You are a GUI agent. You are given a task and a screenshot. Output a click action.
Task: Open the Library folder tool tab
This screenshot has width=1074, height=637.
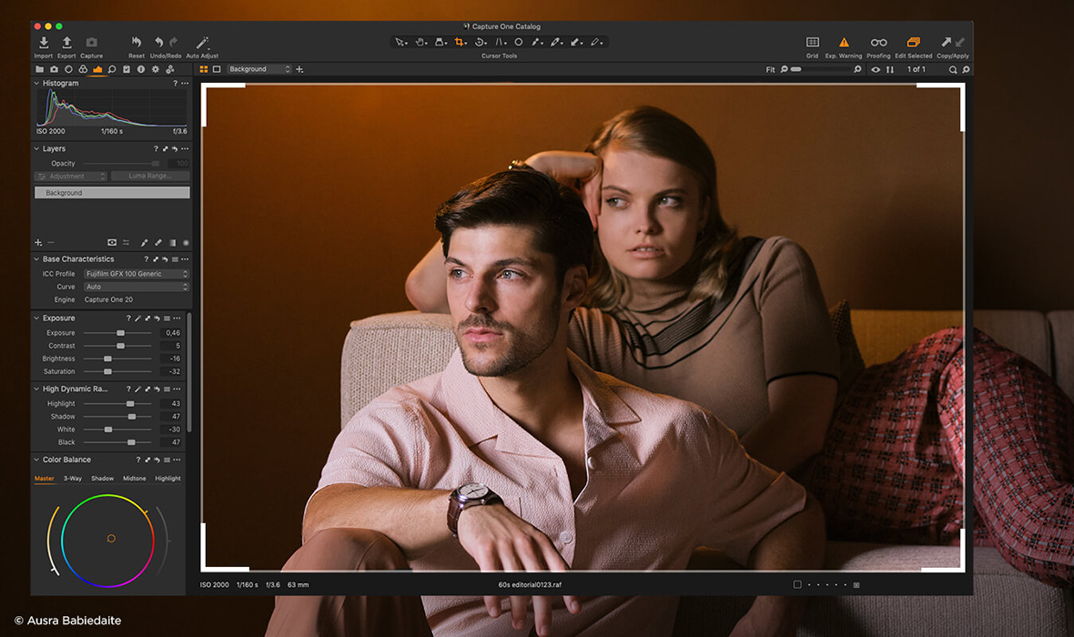point(39,69)
